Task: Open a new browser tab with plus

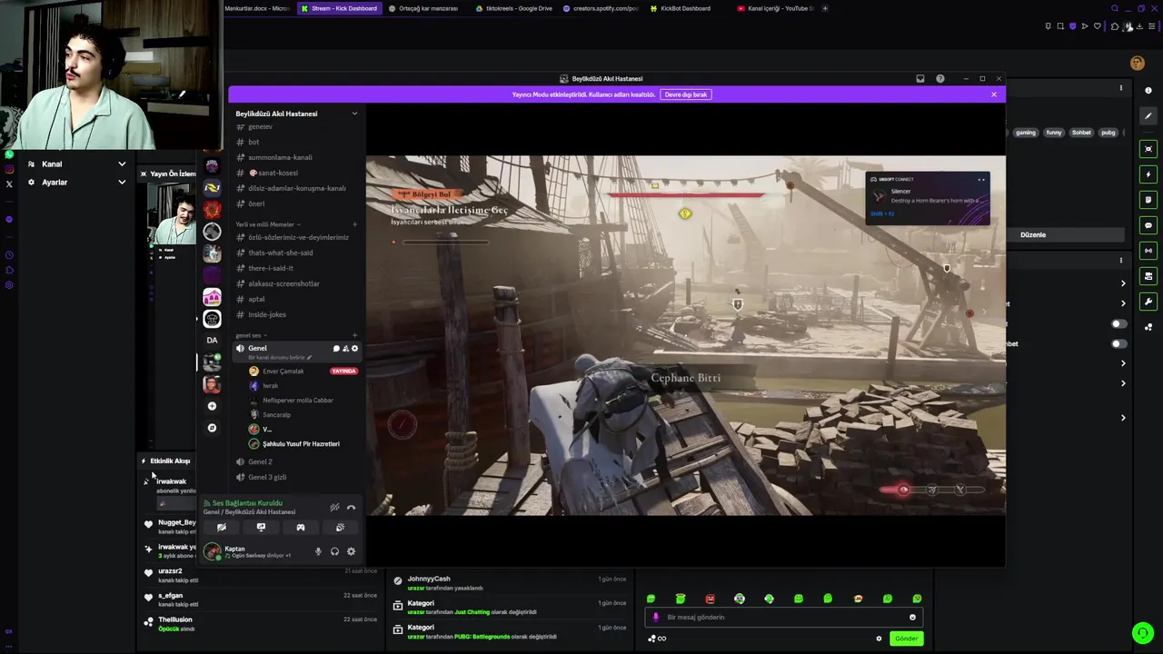Action: click(x=825, y=8)
